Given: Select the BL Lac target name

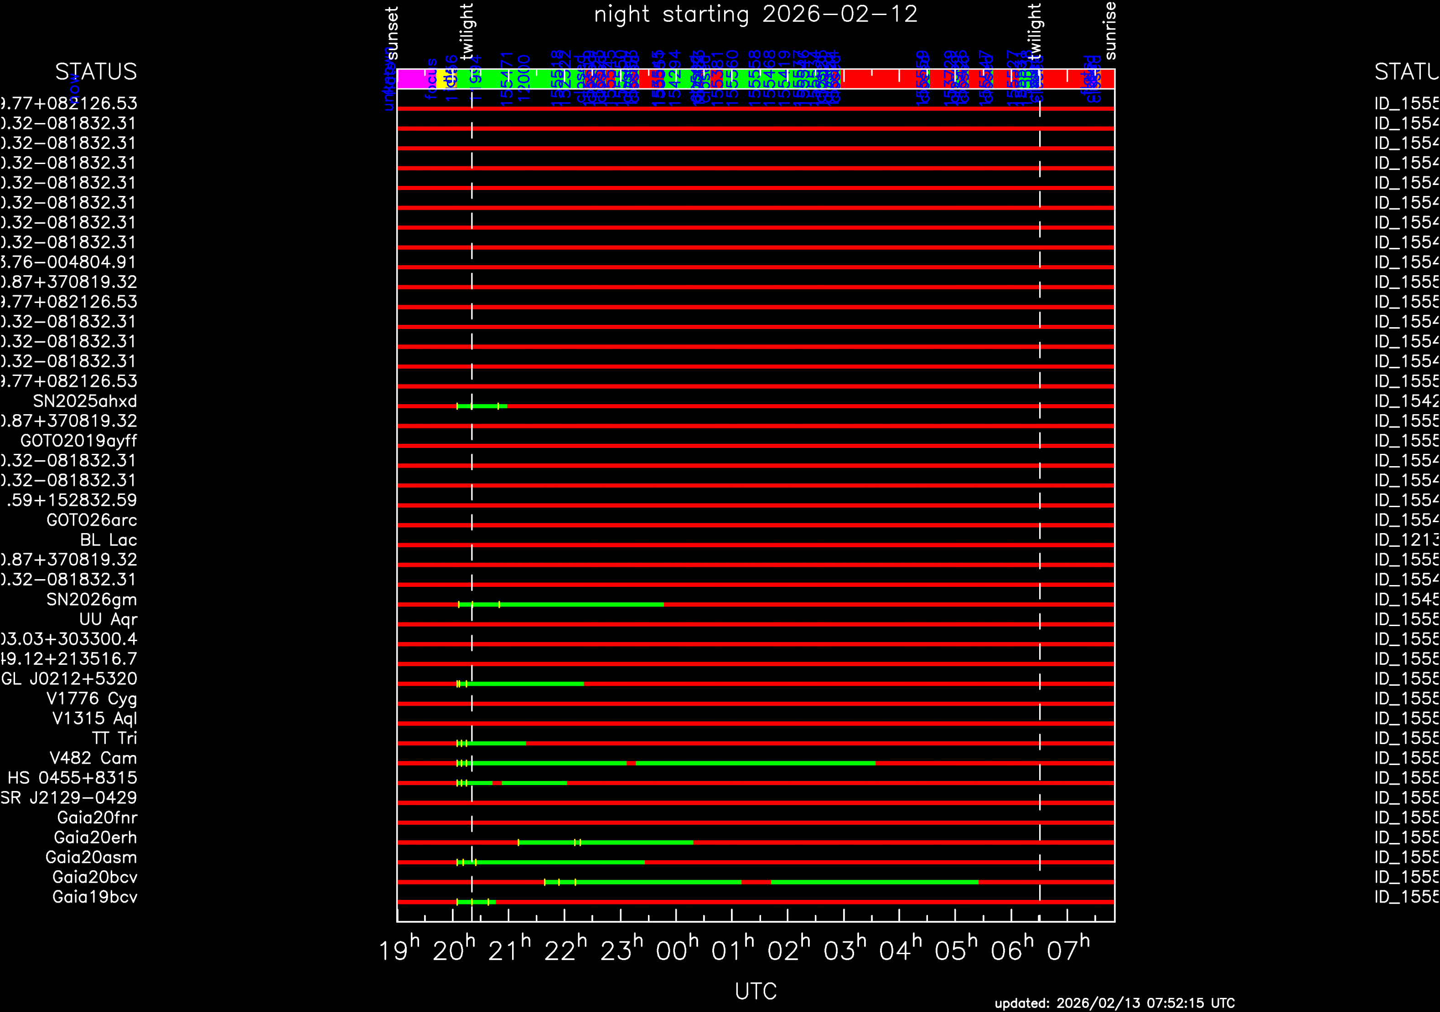Looking at the screenshot, I should 108,540.
